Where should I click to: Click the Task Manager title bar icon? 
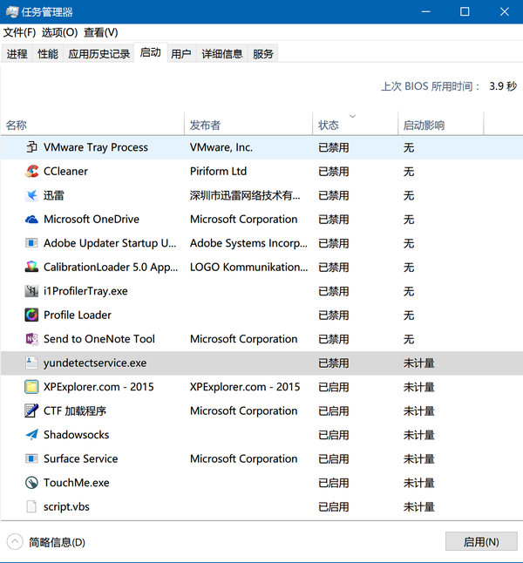click(x=12, y=12)
